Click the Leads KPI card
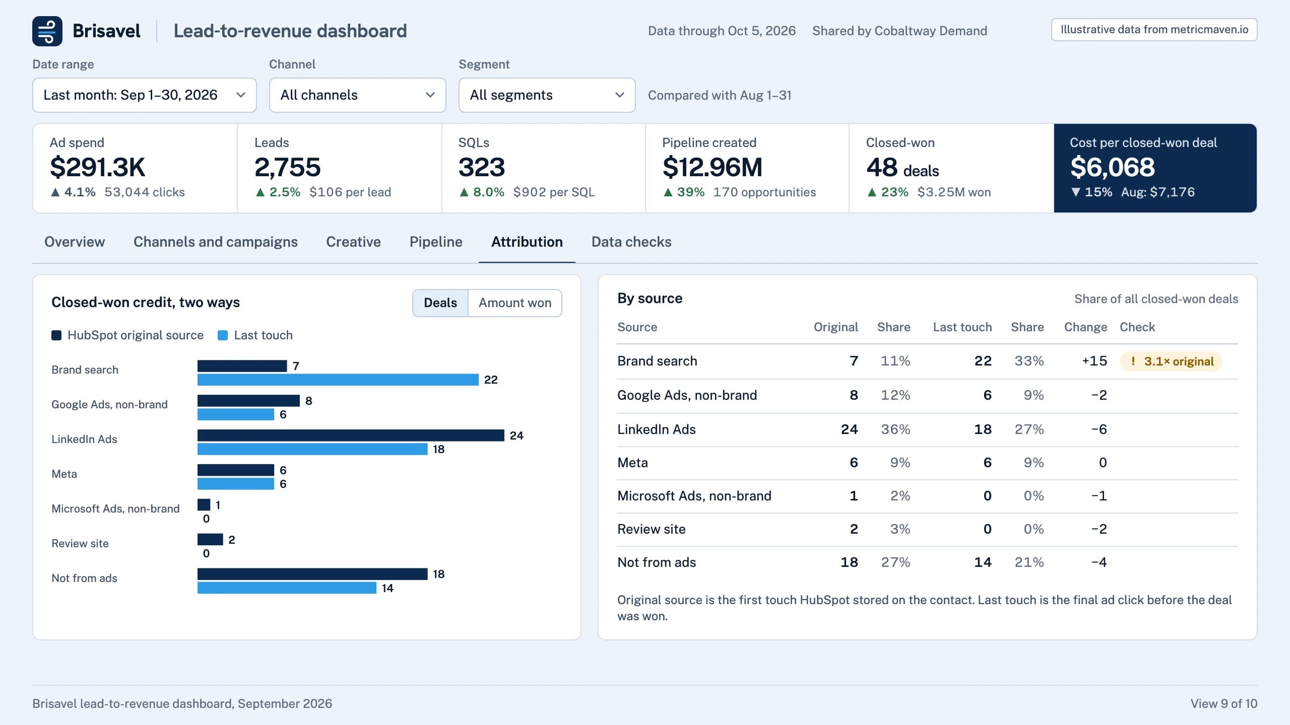Screen dimensions: 1290x725 [x=340, y=168]
